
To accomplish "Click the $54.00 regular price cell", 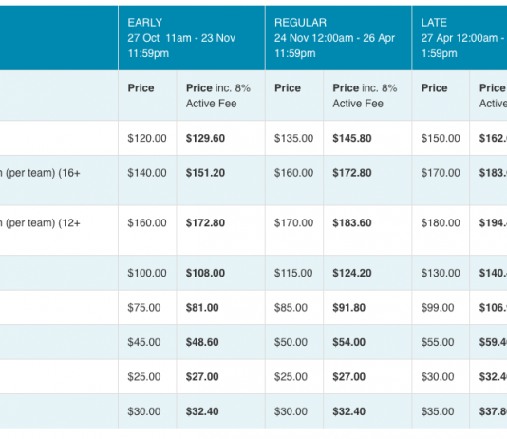I will (349, 342).
